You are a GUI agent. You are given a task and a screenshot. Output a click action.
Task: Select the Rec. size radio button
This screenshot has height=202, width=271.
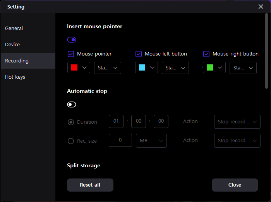pos(71,141)
